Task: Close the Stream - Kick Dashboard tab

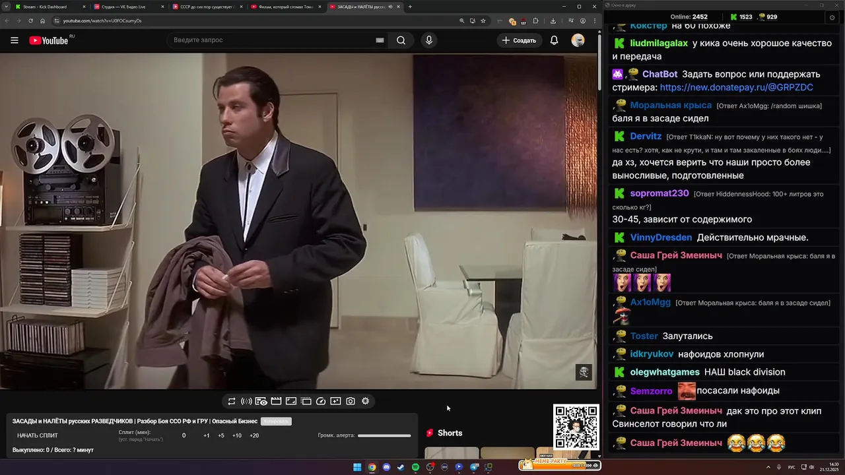Action: click(x=84, y=7)
